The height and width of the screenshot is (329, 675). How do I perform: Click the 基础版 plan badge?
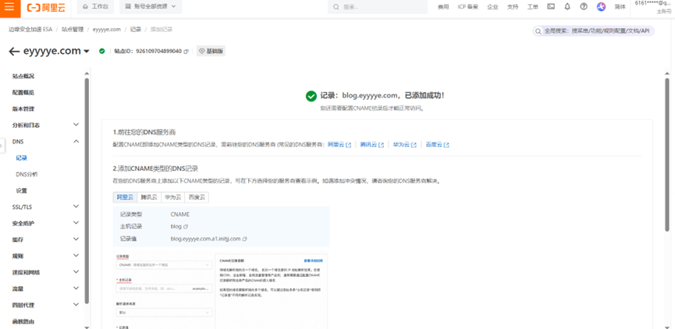211,51
